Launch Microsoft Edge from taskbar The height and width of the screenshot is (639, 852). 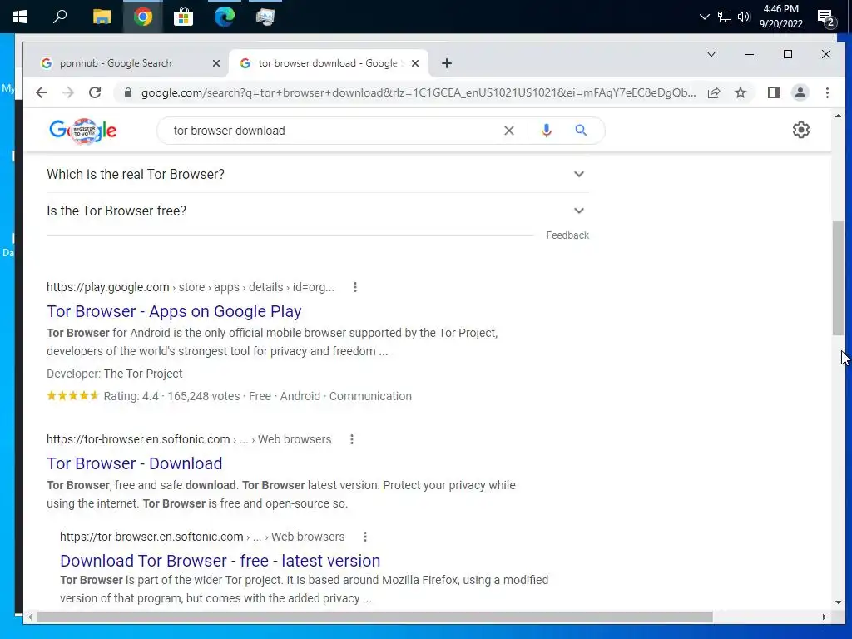click(225, 17)
